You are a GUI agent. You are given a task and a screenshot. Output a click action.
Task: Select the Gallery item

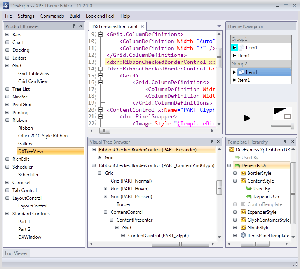(x=25, y=144)
